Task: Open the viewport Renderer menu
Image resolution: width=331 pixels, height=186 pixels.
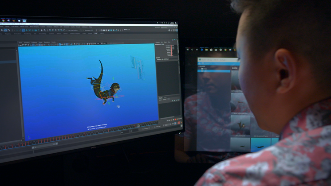Action: point(47,43)
